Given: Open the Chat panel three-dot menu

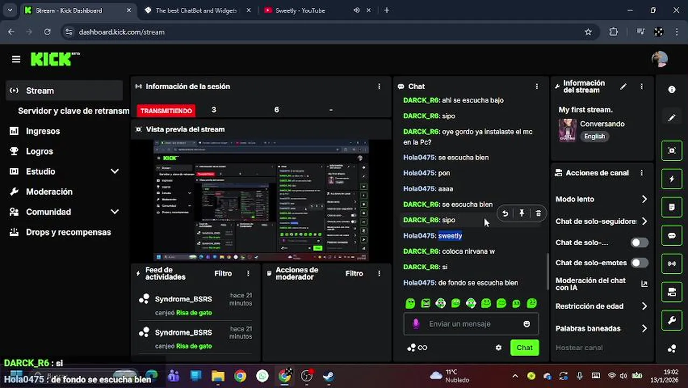Looking at the screenshot, I should point(536,86).
